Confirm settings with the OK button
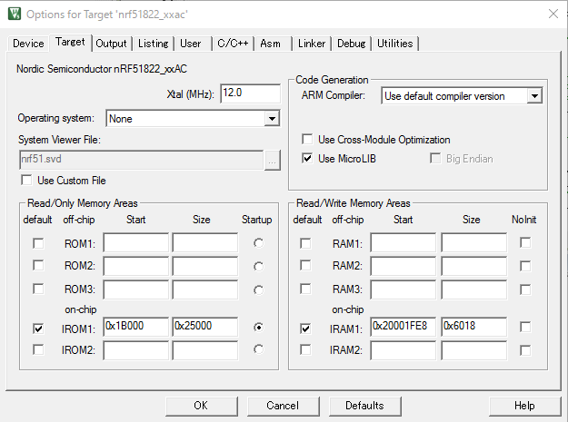568x422 pixels. [x=202, y=406]
